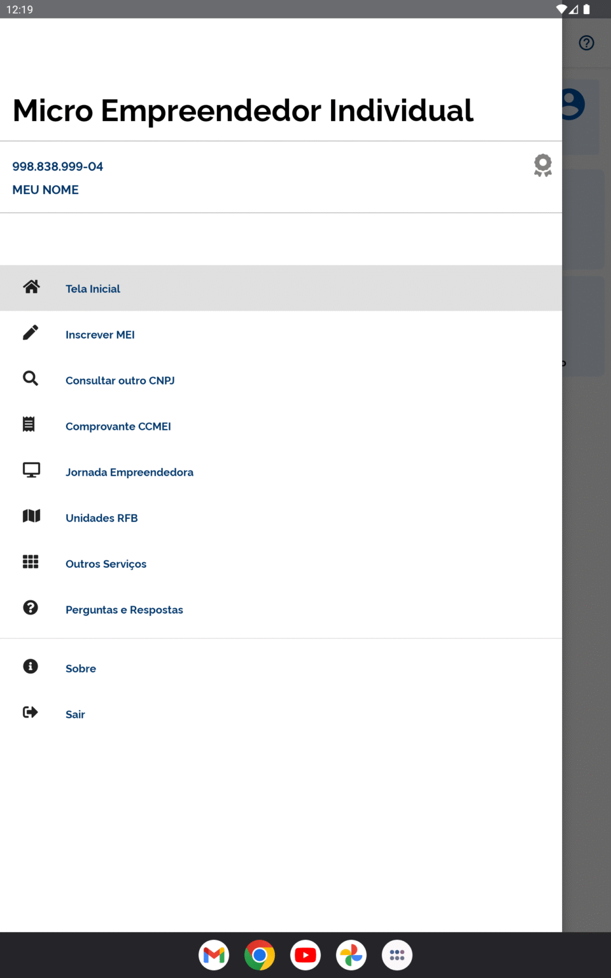Screen dimensions: 611x978
Task: Click the Inscrever MEI pencil icon
Action: [31, 332]
